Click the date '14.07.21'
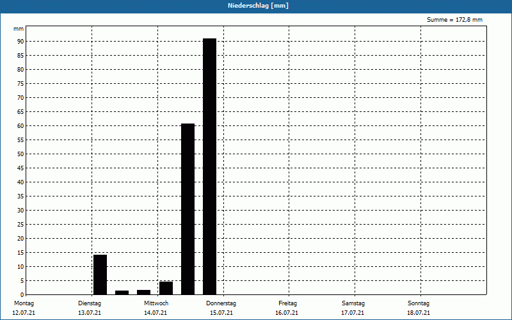Screen dimensions: 512x320 tap(156, 313)
